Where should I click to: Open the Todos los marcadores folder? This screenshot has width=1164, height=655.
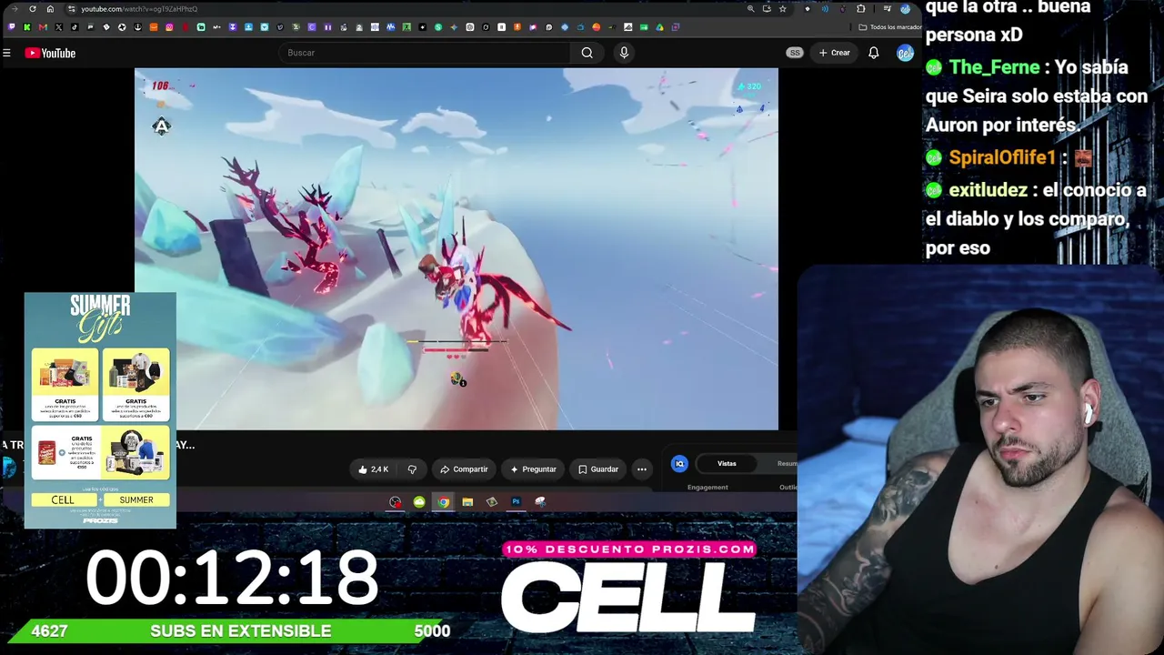tap(891, 27)
